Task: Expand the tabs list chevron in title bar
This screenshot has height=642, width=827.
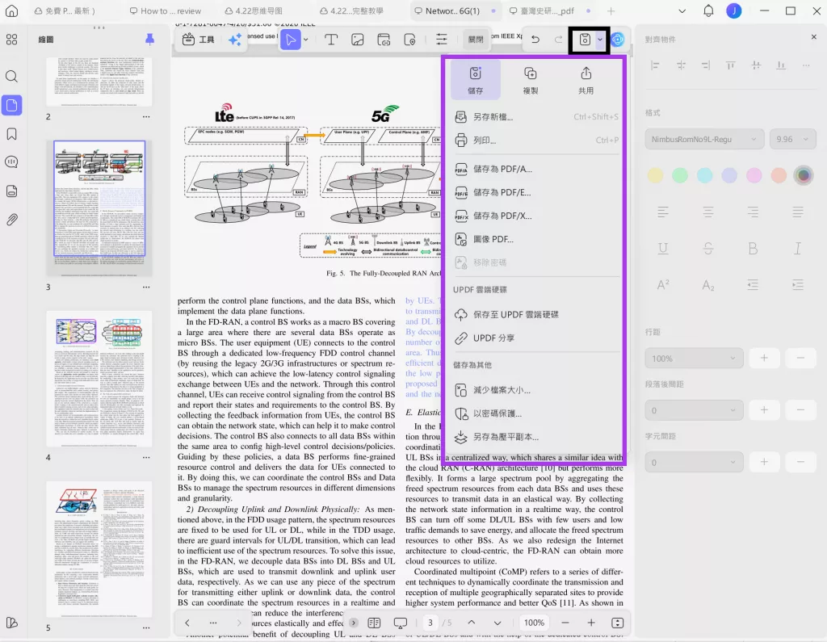Action: (x=682, y=10)
